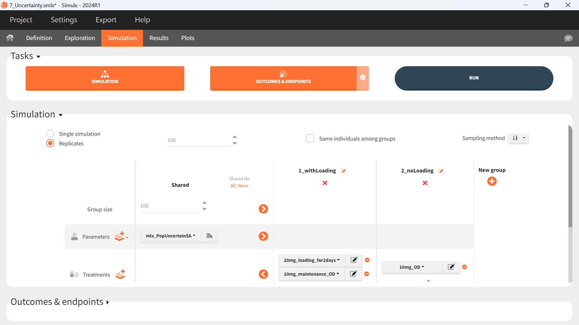Click the home icon in navigation bar
This screenshot has height=325, width=579.
tap(10, 38)
